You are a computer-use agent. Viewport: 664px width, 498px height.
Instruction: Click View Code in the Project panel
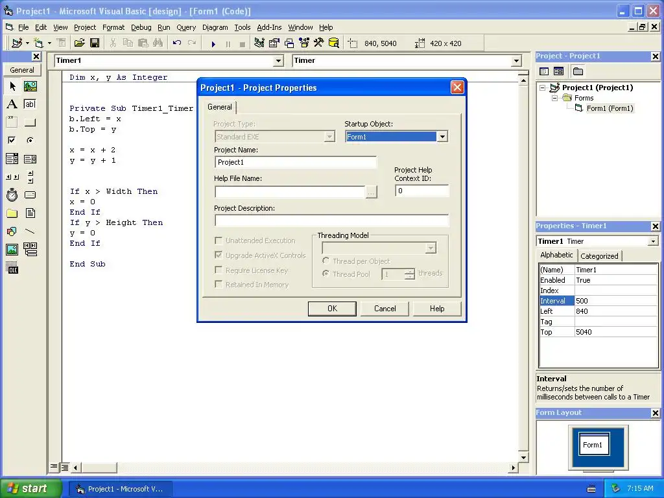[x=544, y=71]
